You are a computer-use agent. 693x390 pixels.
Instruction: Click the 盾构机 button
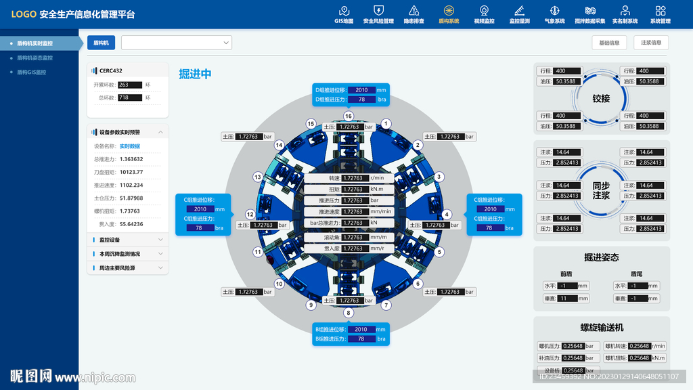[102, 43]
